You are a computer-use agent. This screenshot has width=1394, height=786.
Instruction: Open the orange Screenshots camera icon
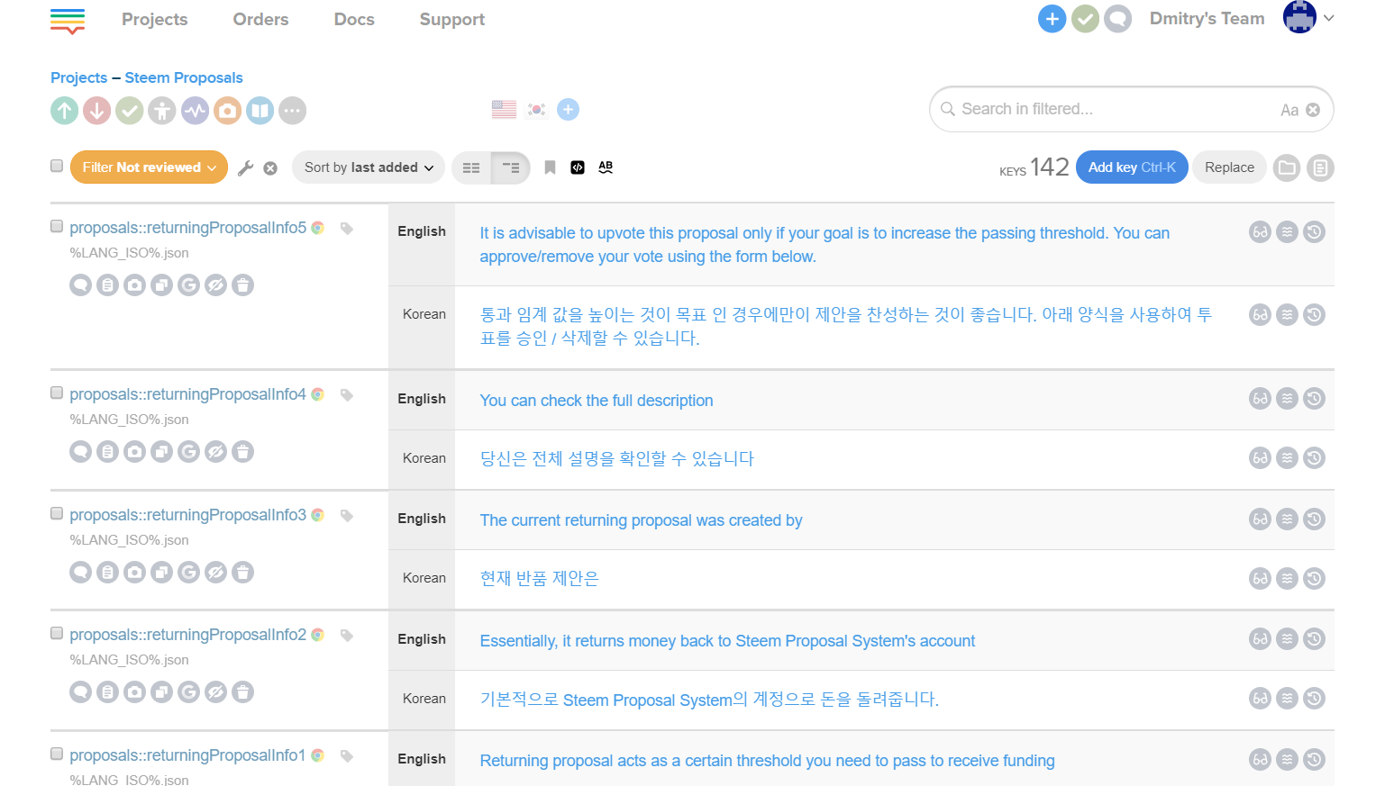click(x=227, y=111)
